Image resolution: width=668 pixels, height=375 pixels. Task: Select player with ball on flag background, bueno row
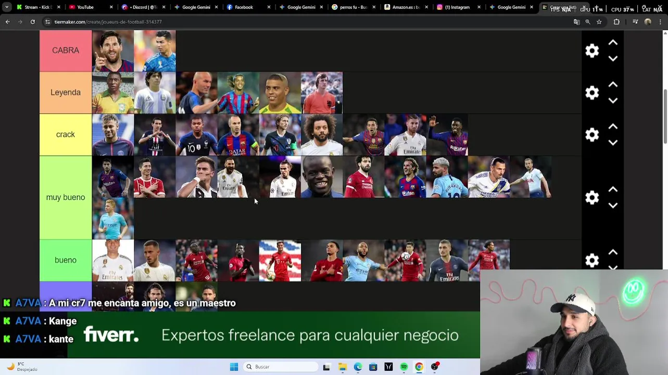pos(280,260)
